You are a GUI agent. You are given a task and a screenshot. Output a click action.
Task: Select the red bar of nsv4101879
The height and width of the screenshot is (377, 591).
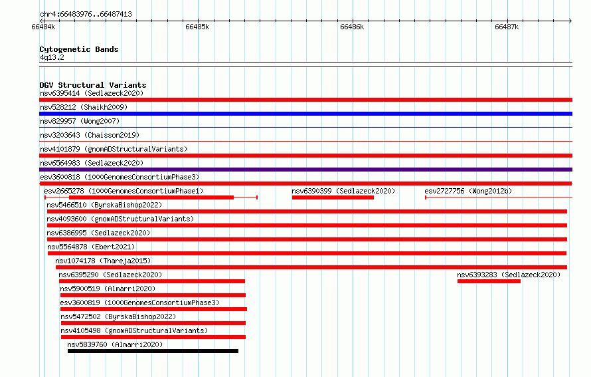pyautogui.click(x=305, y=156)
